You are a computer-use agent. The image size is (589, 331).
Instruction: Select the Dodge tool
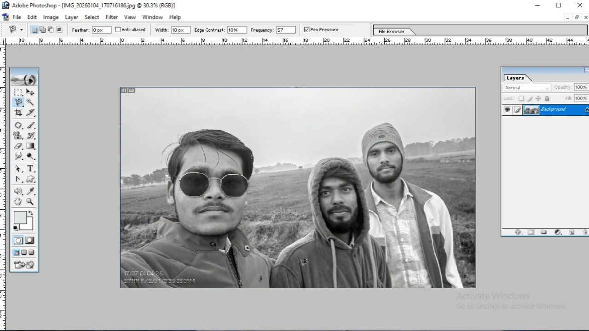pos(30,156)
